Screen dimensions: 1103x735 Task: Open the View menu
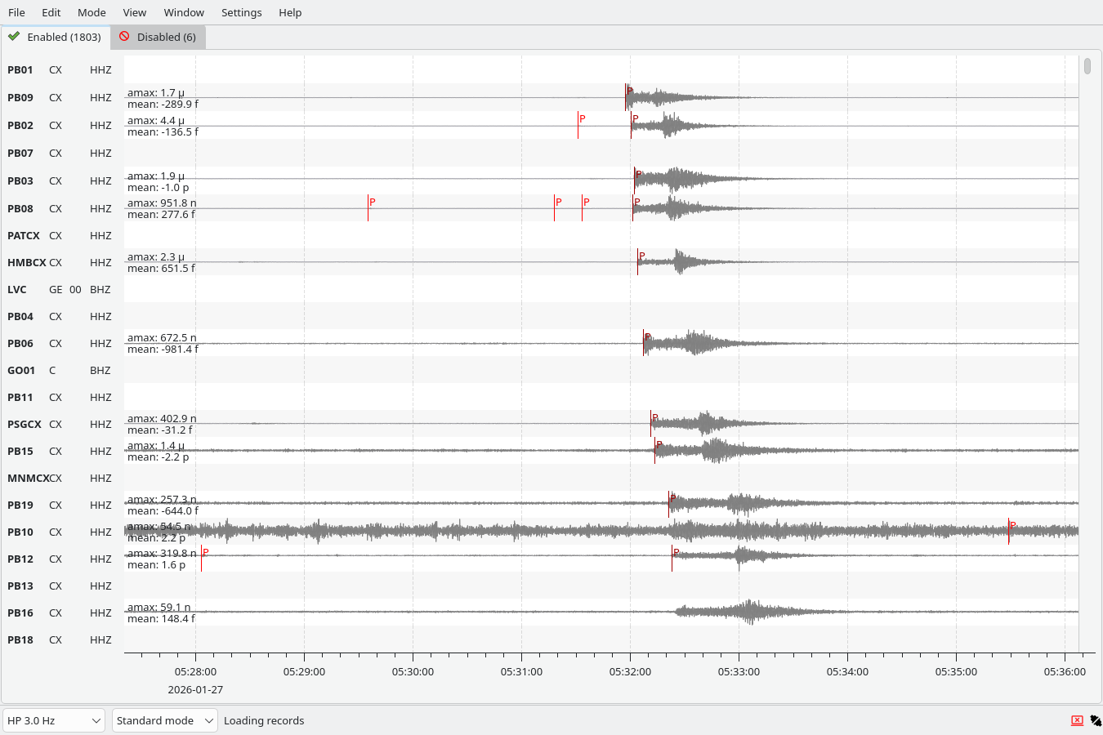pyautogui.click(x=134, y=12)
